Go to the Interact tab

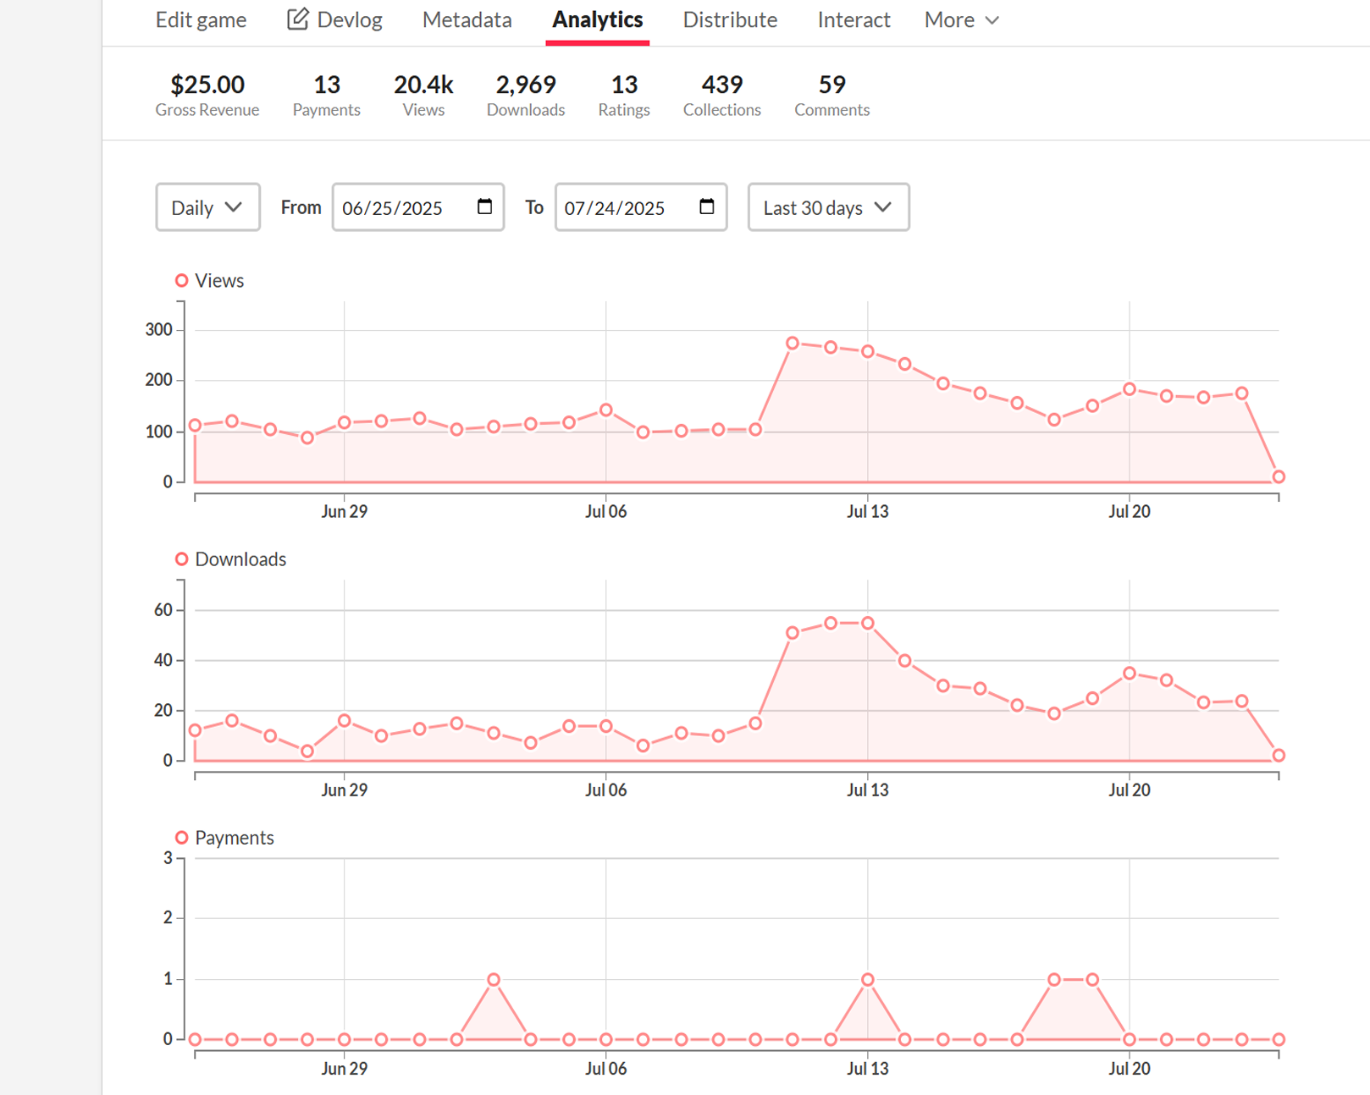pyautogui.click(x=853, y=19)
